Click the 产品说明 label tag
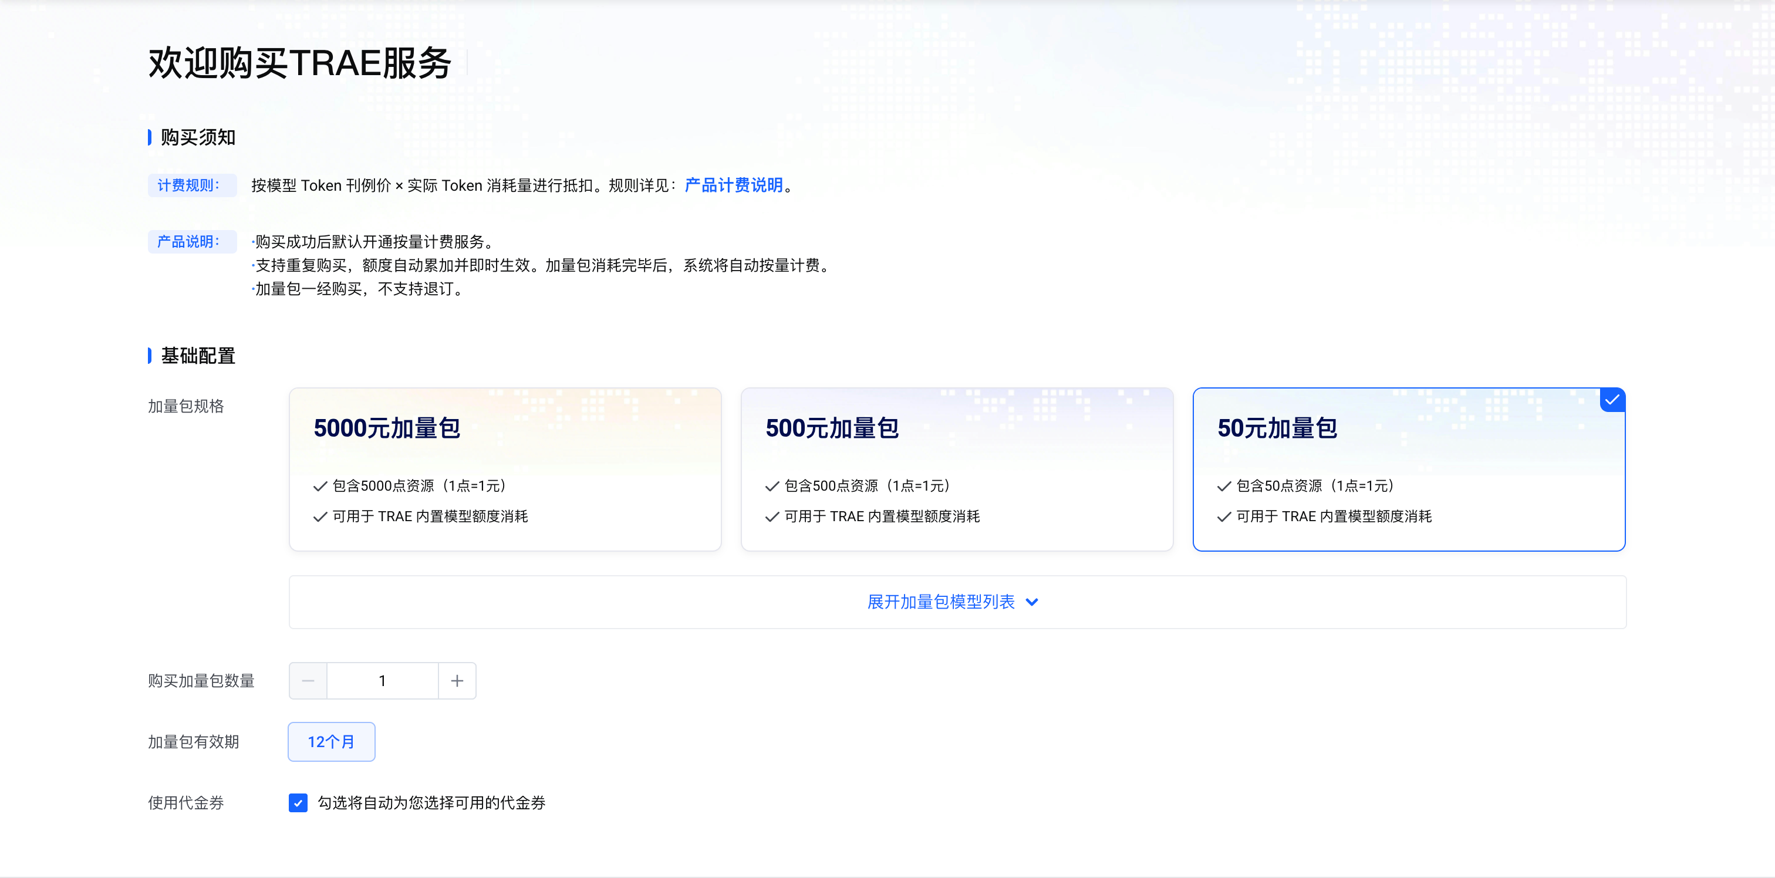This screenshot has width=1775, height=878. click(193, 242)
